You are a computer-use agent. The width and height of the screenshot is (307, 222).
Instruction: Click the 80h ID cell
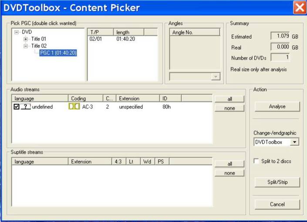(167, 107)
